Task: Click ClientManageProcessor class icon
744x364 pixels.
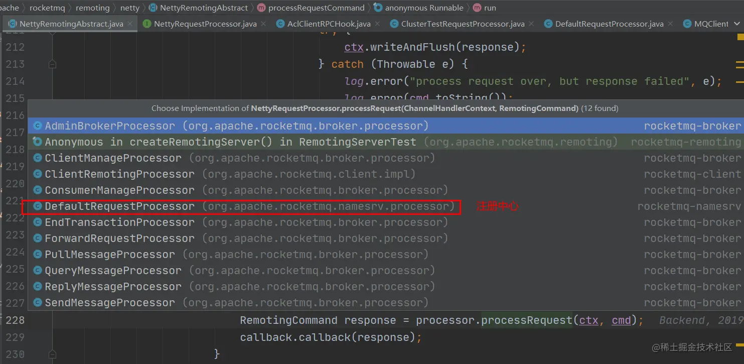Action: pos(37,158)
